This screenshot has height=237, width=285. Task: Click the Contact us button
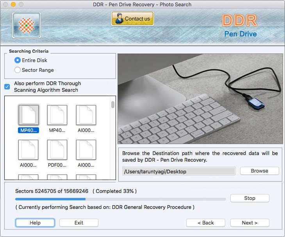tap(132, 18)
